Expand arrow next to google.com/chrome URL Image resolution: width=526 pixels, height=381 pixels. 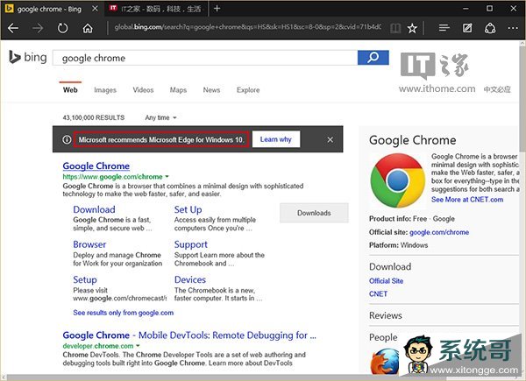167,177
